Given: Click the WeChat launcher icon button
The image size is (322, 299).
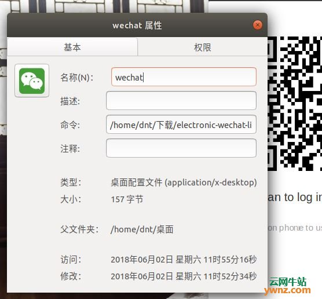Looking at the screenshot, I should coord(32,81).
